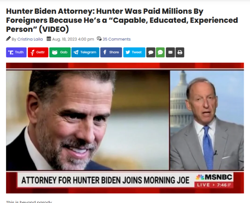250x203 pixels.
Task: Share article on Truth Social
Action: (x=16, y=52)
